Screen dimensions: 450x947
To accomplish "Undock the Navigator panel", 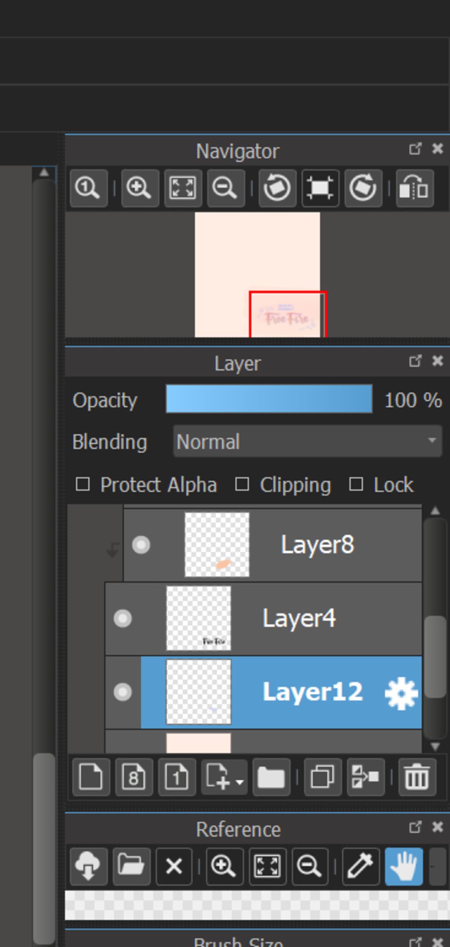I will click(x=415, y=149).
